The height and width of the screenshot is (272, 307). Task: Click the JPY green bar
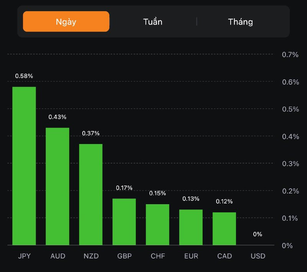click(24, 166)
